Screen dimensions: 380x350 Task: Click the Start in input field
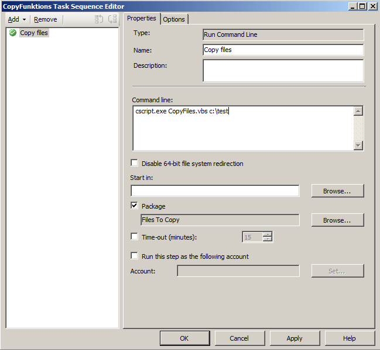coord(215,191)
